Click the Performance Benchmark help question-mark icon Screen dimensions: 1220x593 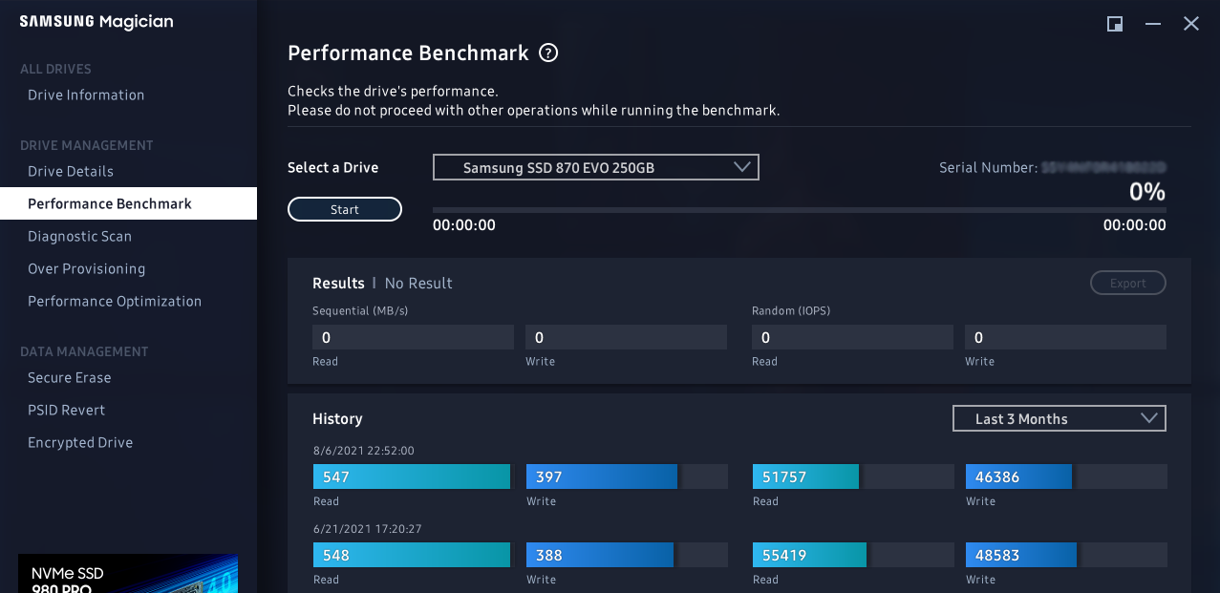click(x=548, y=53)
